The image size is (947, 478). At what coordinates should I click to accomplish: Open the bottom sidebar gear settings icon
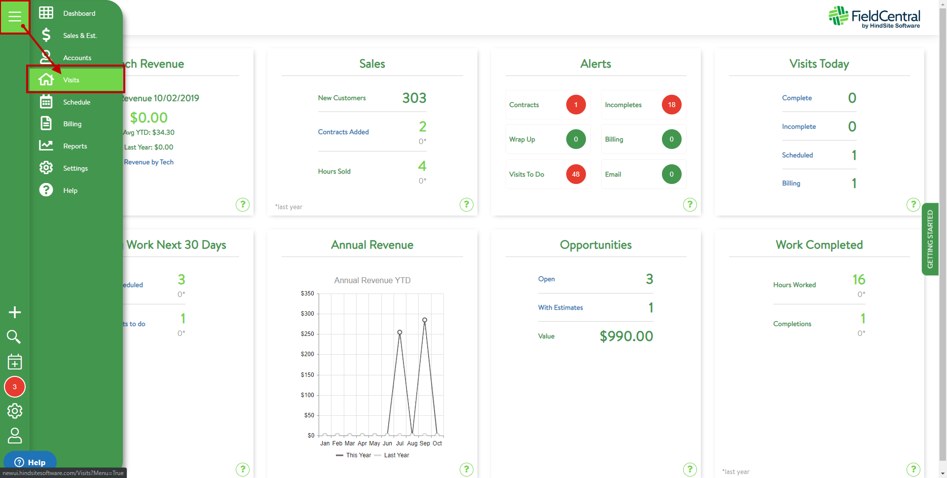coord(15,411)
